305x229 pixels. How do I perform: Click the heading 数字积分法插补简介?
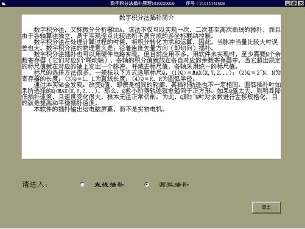146,18
